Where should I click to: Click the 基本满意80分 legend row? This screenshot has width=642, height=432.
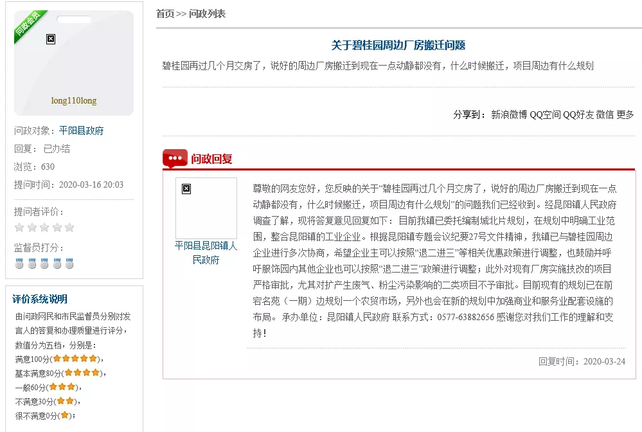click(x=60, y=373)
